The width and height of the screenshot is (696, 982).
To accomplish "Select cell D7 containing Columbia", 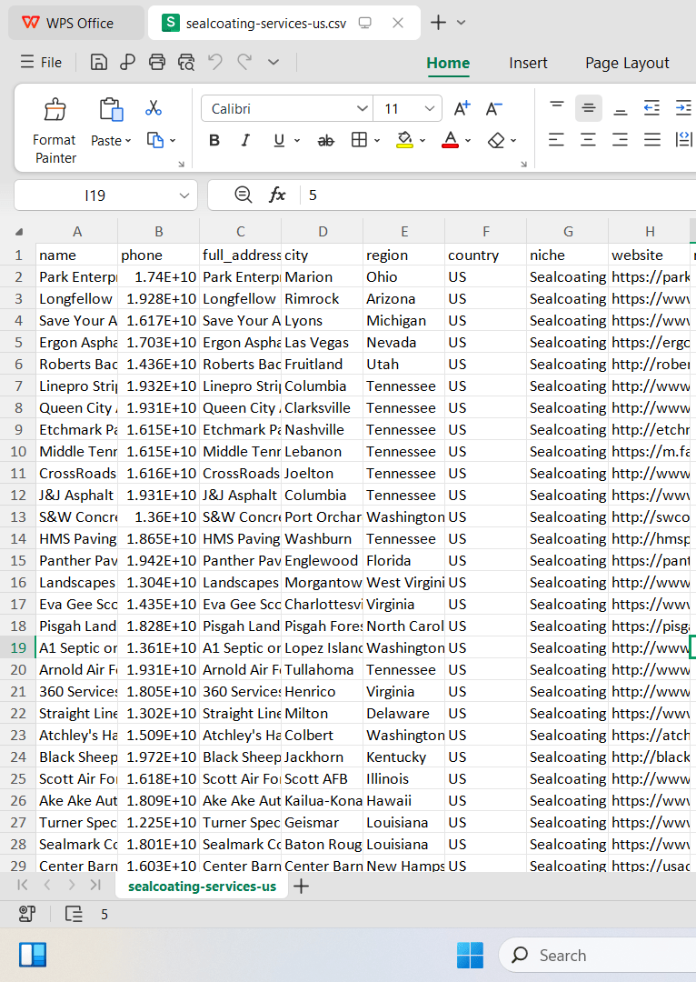I will [322, 386].
